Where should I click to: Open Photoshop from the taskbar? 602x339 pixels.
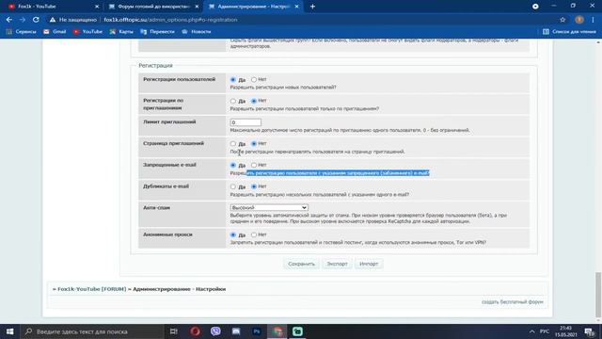tap(257, 331)
